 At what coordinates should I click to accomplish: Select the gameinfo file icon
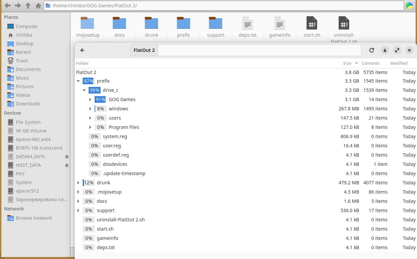(x=280, y=23)
